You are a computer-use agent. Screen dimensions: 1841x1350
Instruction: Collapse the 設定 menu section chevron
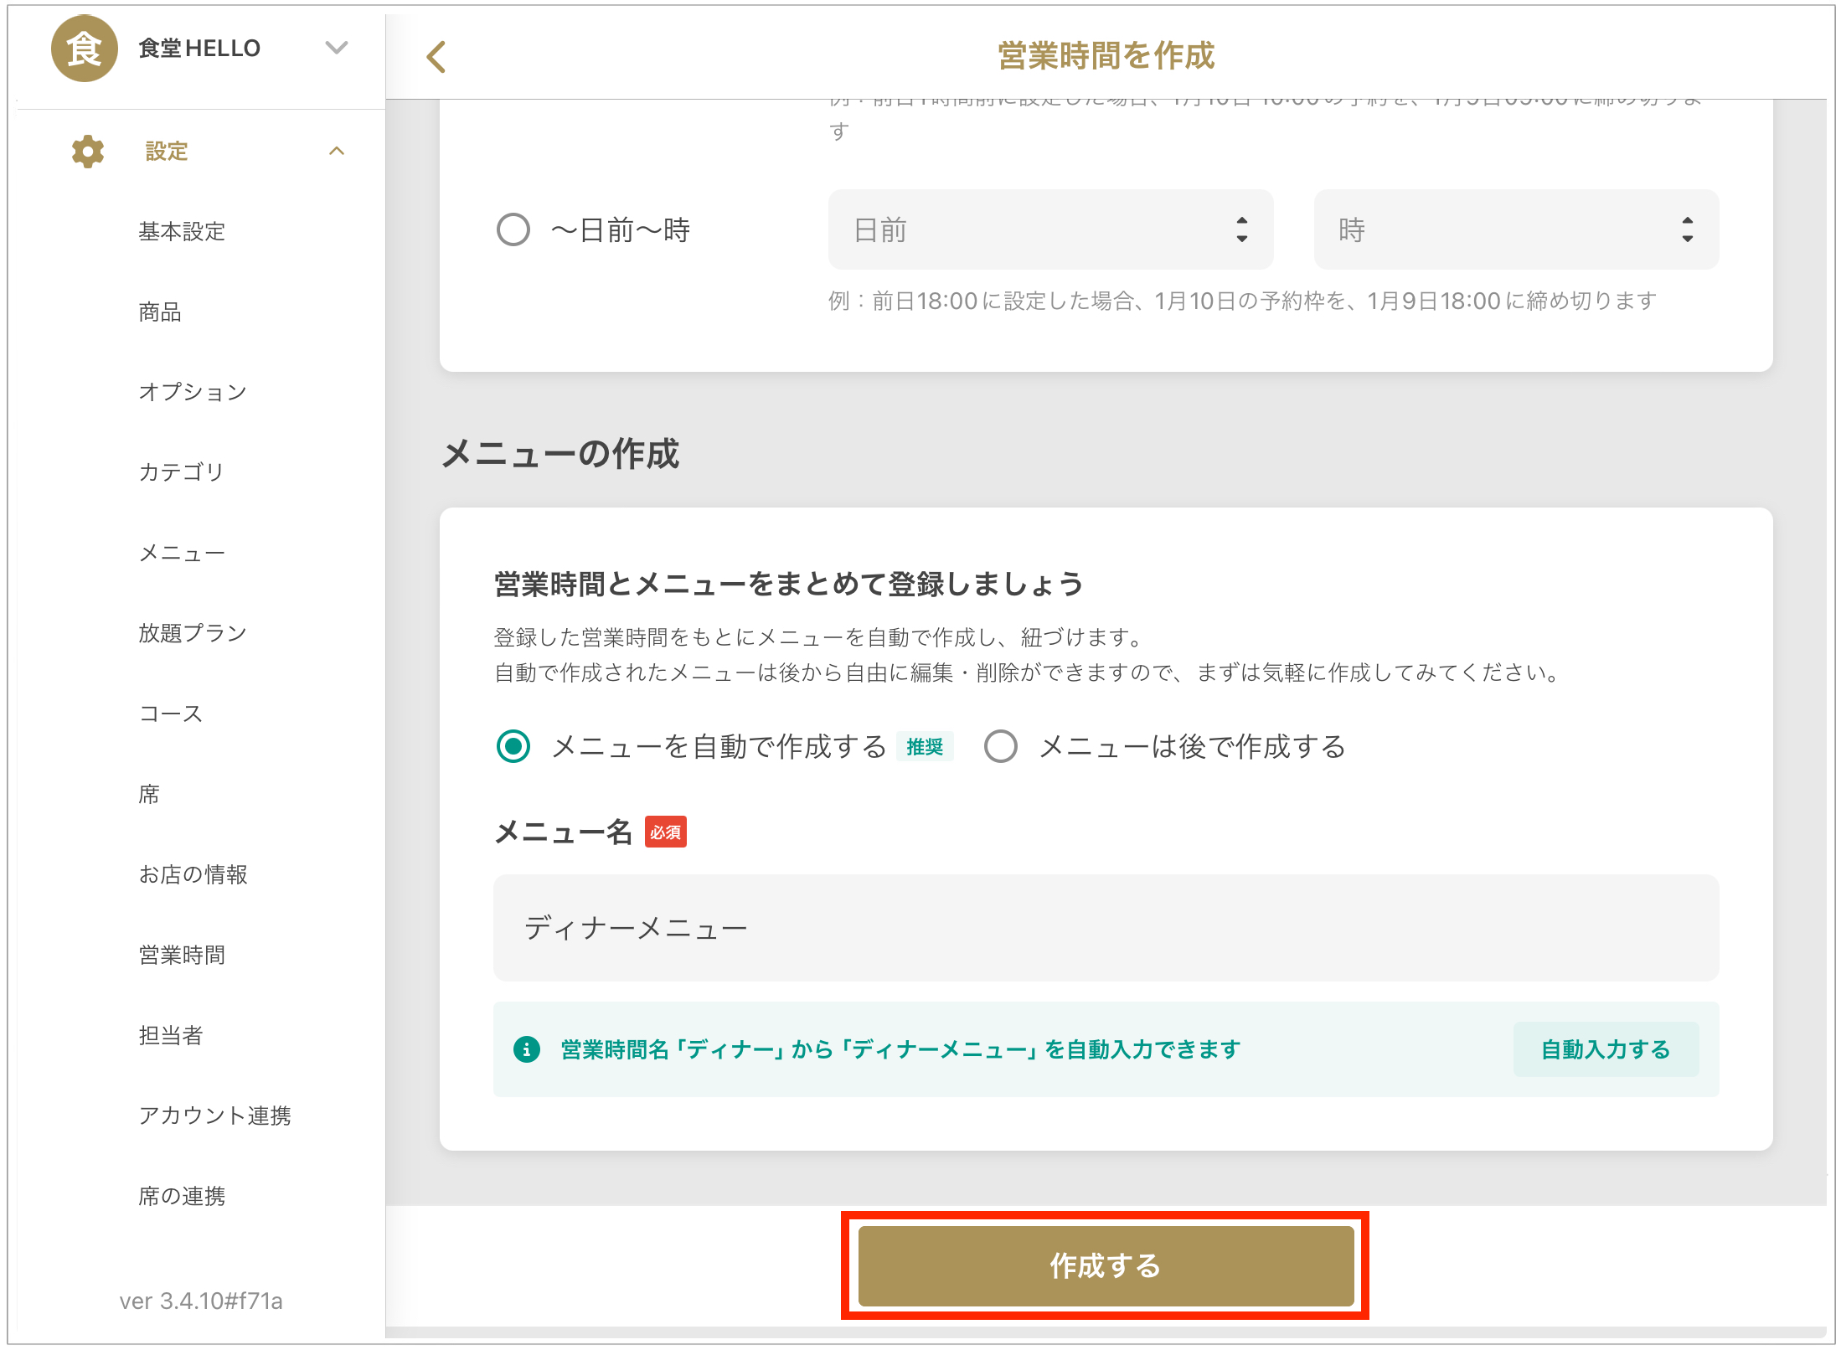click(x=337, y=152)
